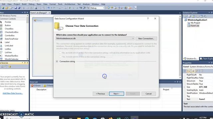Click the Next > wizard button
The height and width of the screenshot is (119, 213).
click(x=116, y=94)
